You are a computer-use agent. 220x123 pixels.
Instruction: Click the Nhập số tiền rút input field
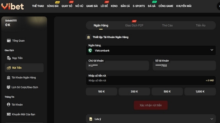151,80
